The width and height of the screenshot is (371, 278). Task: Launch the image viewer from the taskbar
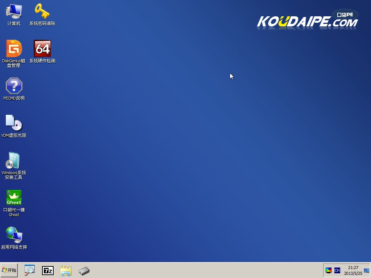tap(30, 270)
